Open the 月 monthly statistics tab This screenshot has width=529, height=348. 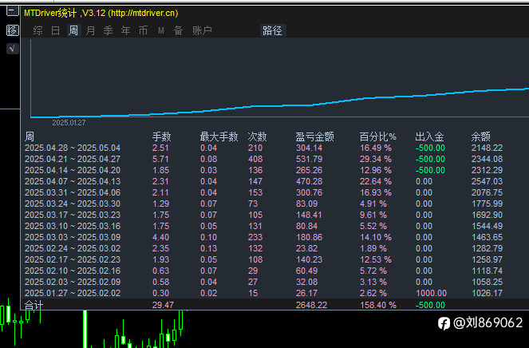coord(91,30)
